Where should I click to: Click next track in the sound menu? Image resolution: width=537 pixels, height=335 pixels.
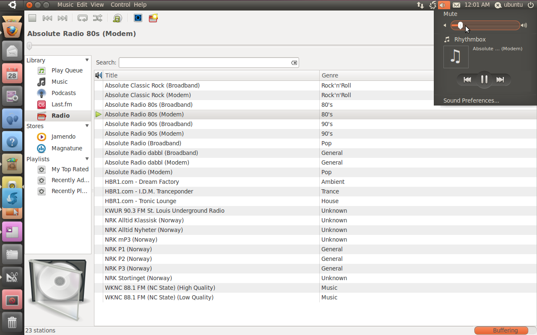pyautogui.click(x=501, y=80)
